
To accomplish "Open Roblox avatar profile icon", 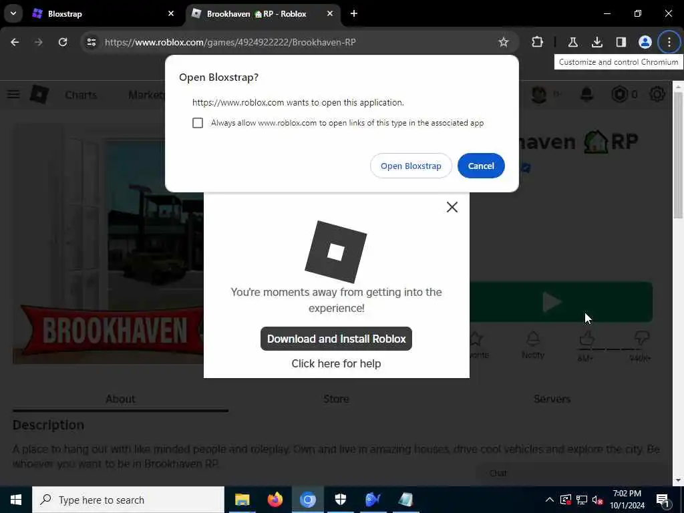I will (539, 94).
